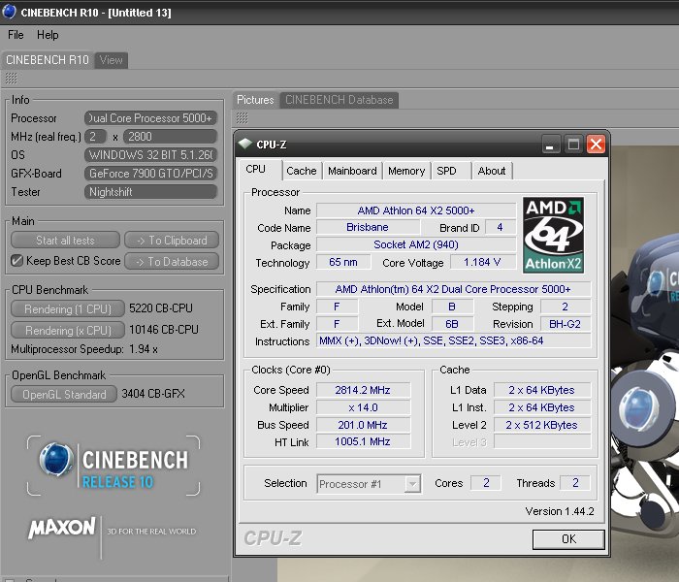Screen dimensions: 679x582
Task: Click the Revision value BH-G2
Action: click(x=566, y=324)
